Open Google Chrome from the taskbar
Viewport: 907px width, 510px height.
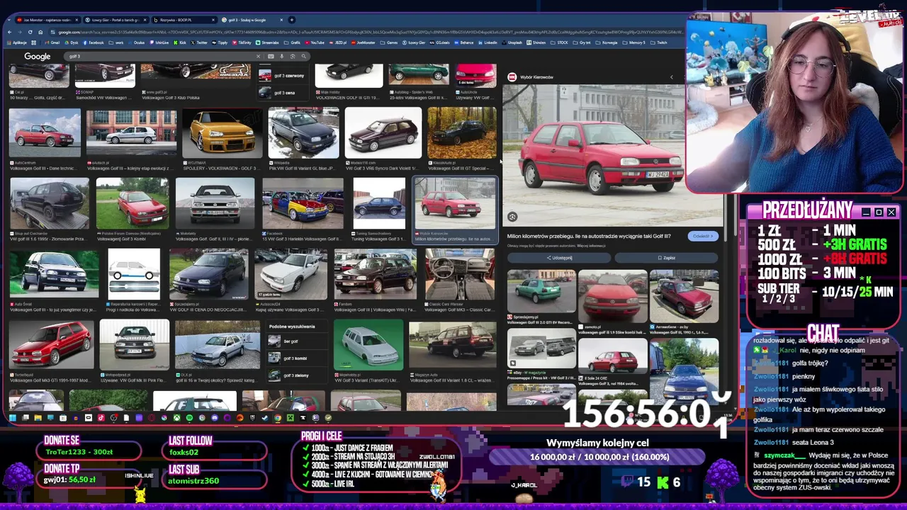(278, 418)
